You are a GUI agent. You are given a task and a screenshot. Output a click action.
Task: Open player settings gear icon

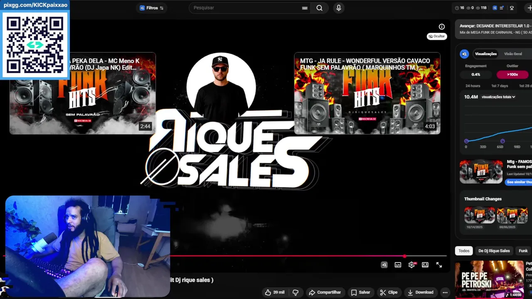pos(411,265)
